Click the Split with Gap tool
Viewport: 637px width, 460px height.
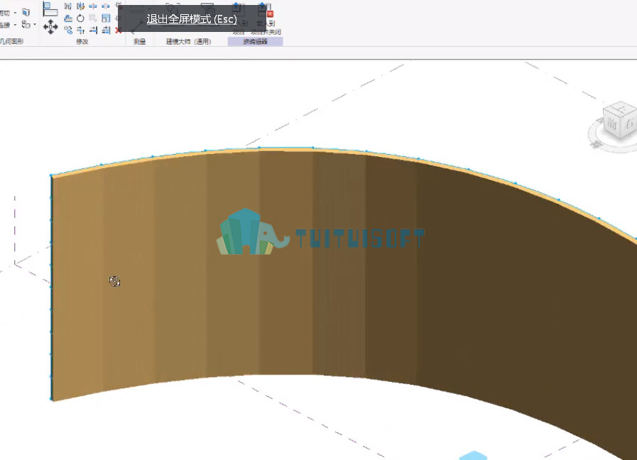tap(106, 6)
